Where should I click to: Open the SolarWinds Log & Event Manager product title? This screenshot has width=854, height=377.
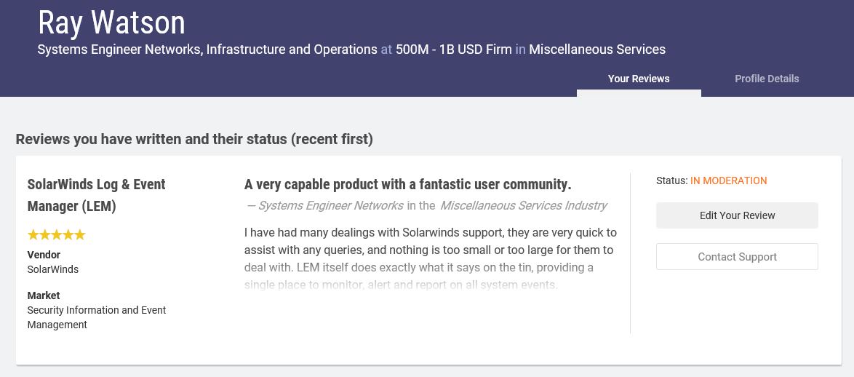coord(96,195)
